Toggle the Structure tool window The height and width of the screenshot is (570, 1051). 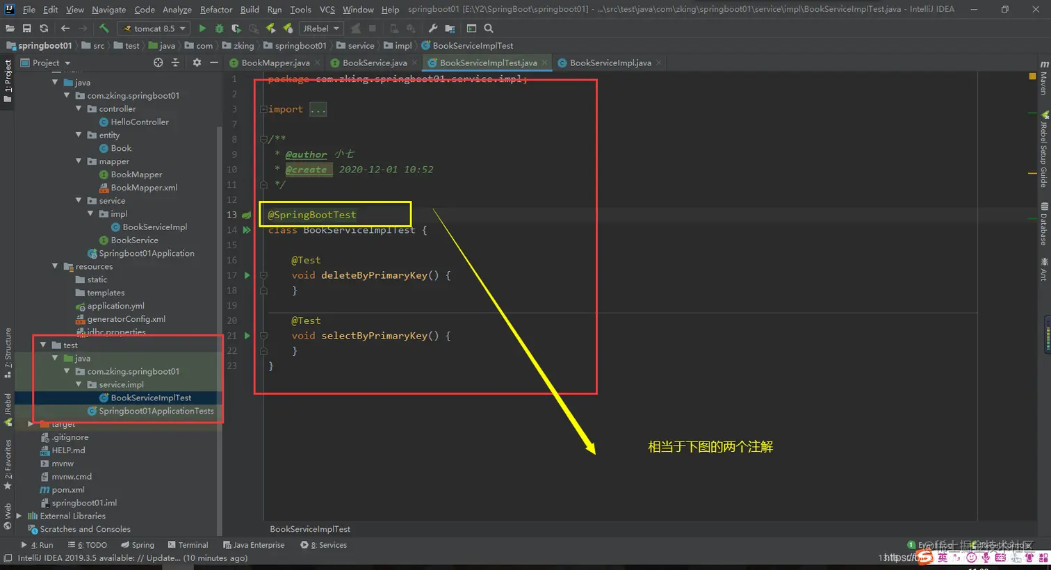pyautogui.click(x=8, y=352)
